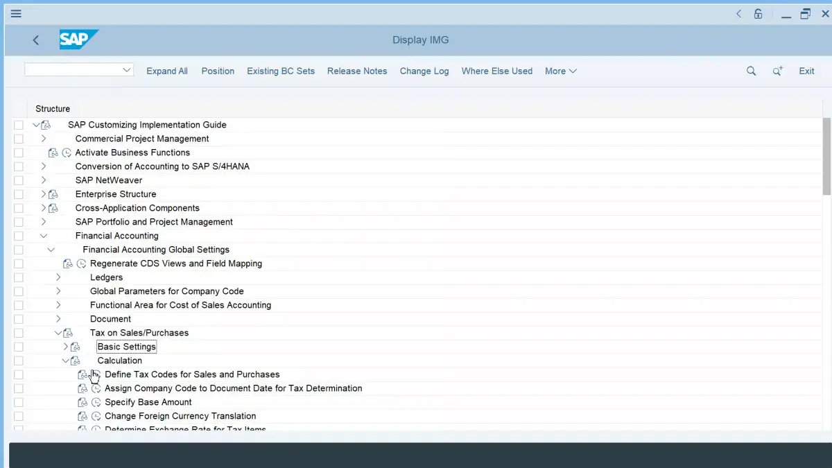This screenshot has height=468, width=832.
Task: Click the vertical scrollbar of the tree
Action: coord(826,157)
